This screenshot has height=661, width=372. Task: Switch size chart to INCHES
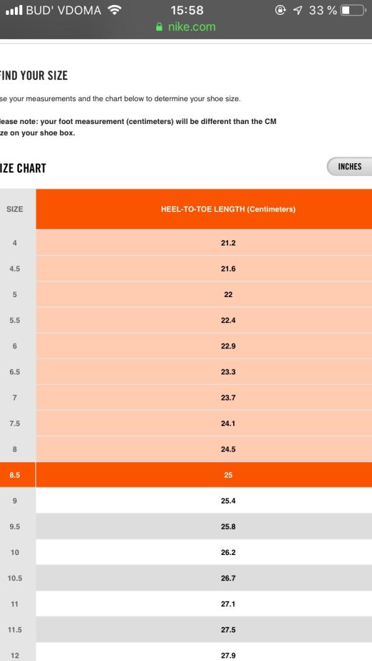[x=350, y=167]
